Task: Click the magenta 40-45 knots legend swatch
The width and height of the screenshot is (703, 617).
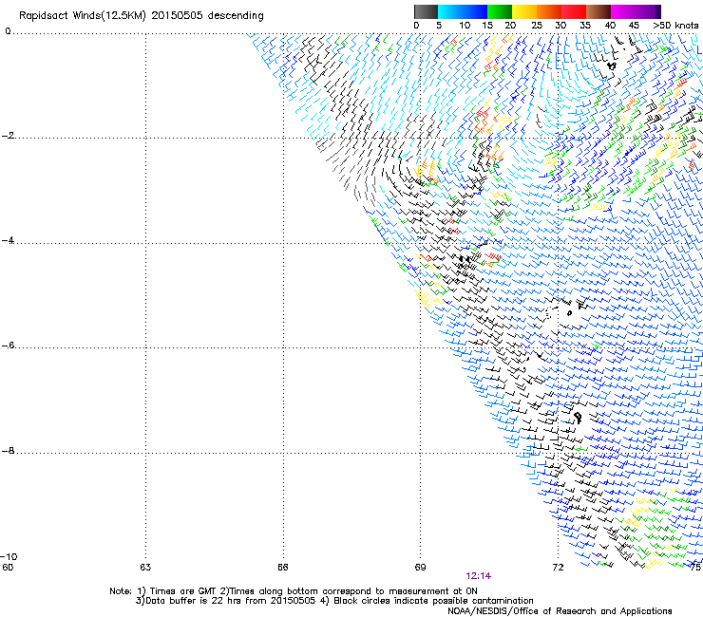Action: [x=623, y=11]
